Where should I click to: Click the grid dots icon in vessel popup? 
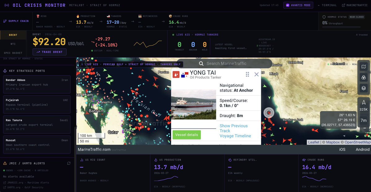248,75
